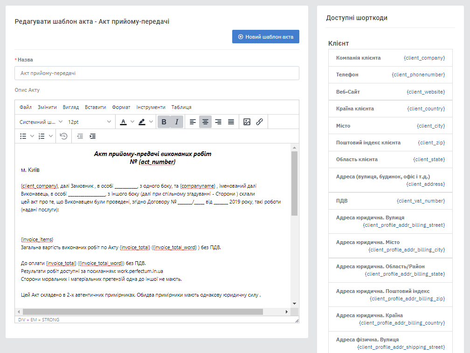The height and width of the screenshot is (353, 470).
Task: Toggle center alignment button
Action: pyautogui.click(x=205, y=122)
